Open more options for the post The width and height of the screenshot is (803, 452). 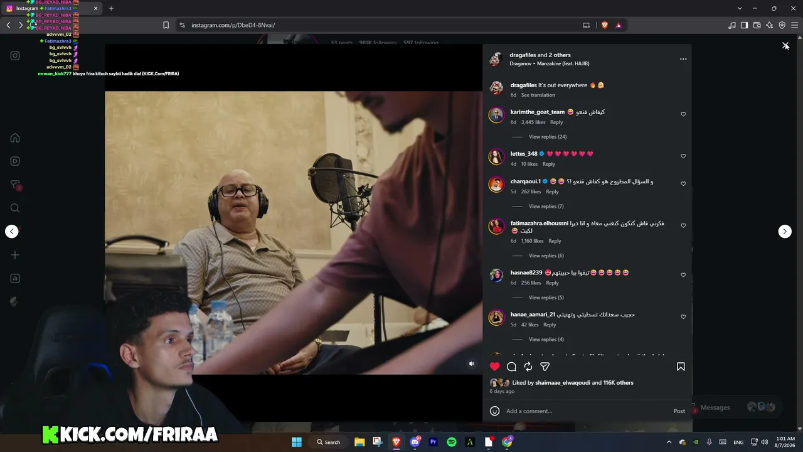point(683,59)
